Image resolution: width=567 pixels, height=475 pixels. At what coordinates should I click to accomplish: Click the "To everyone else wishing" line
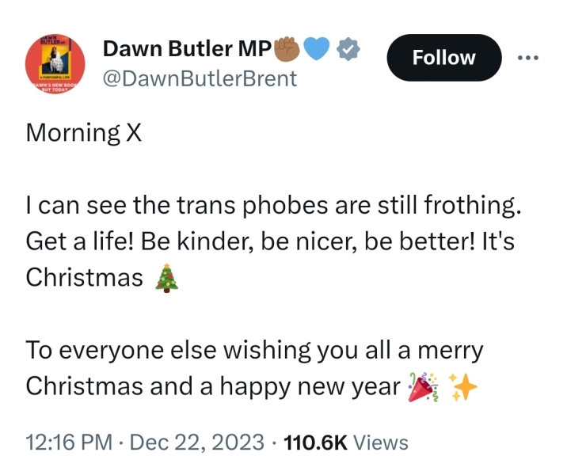(253, 349)
